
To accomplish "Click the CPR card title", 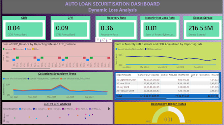I will click(x=70, y=18).
